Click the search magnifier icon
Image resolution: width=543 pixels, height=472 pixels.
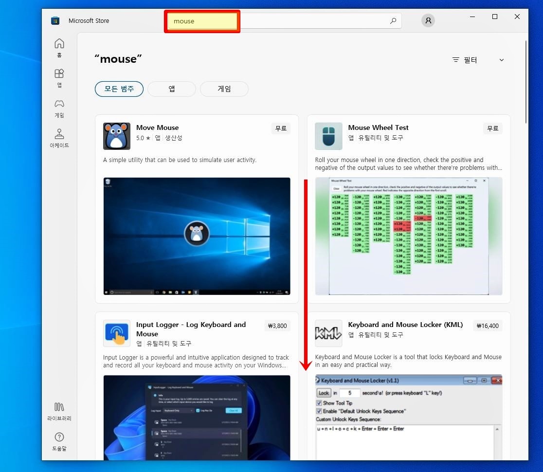[393, 21]
